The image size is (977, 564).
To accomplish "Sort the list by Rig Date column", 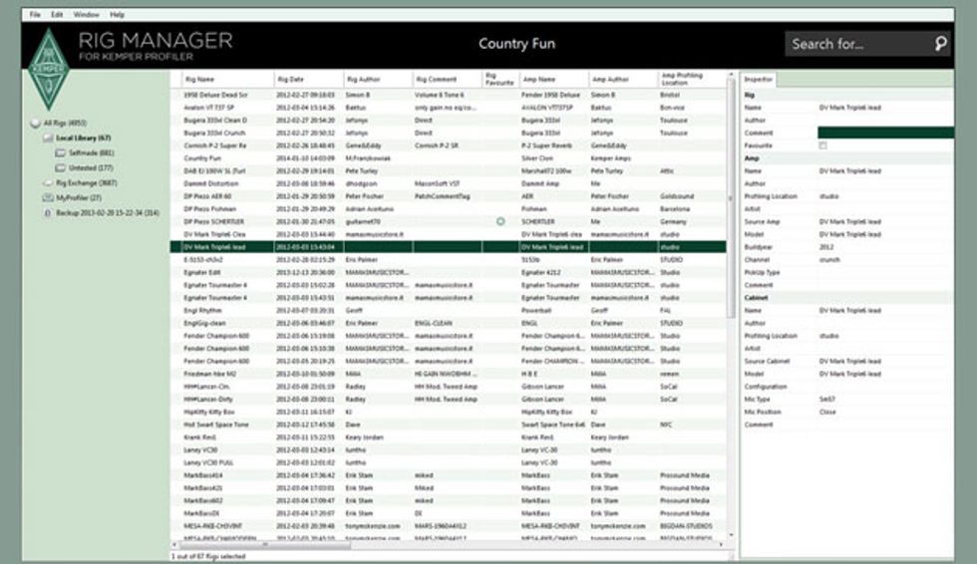I will [308, 79].
